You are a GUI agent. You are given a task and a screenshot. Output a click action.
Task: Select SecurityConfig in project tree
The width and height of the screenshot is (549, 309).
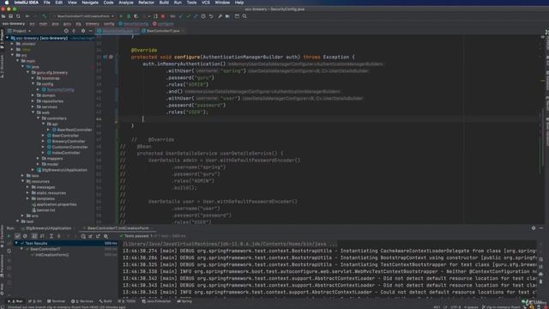61,89
